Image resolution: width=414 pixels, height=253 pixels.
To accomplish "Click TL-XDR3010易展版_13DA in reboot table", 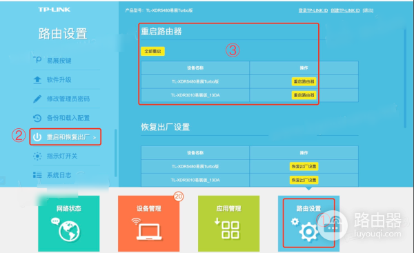I will pyautogui.click(x=195, y=95).
